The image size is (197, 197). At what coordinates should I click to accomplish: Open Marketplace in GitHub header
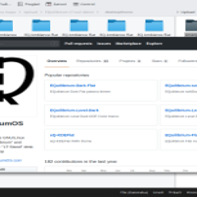click(129, 44)
